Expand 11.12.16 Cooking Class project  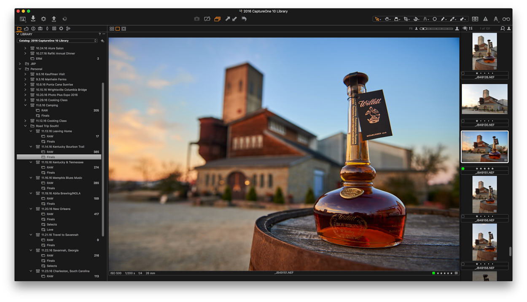click(25, 121)
